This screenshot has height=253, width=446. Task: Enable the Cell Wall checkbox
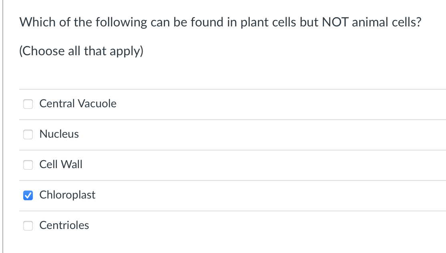tap(28, 165)
